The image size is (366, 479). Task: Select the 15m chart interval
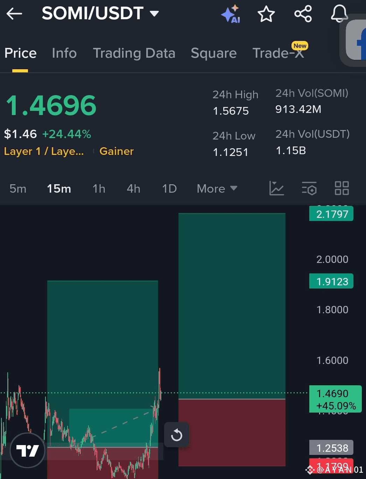point(59,189)
